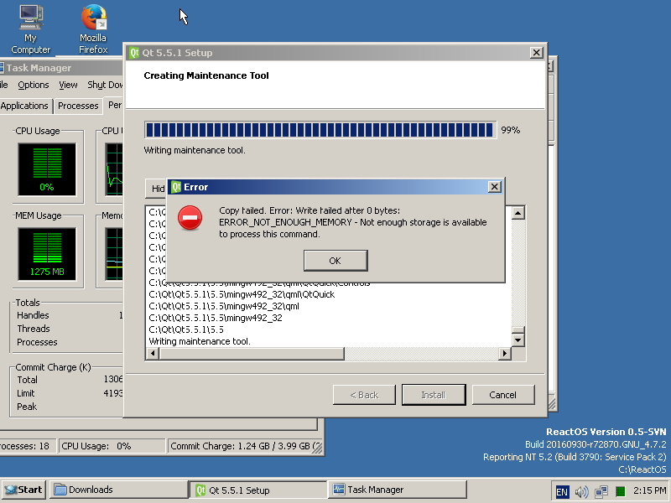
Task: Click the Back button in Setup
Action: point(364,395)
